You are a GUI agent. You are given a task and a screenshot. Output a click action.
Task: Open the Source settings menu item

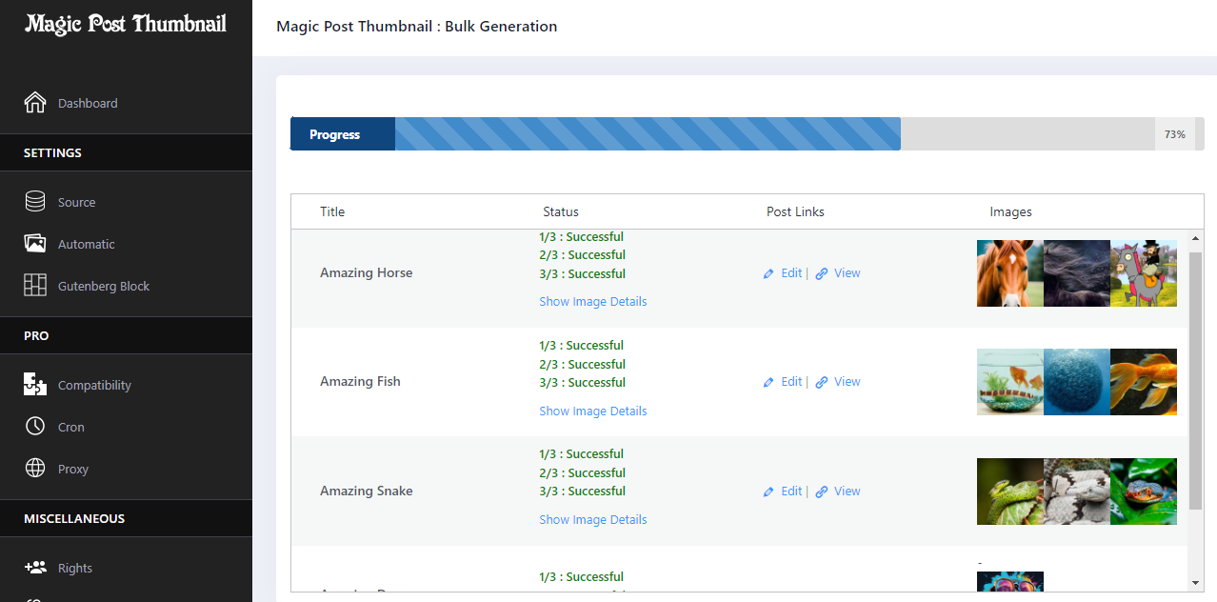76,203
